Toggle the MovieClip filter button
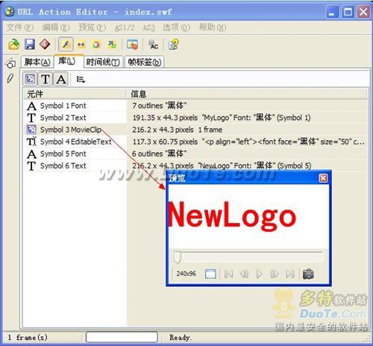 pos(31,79)
